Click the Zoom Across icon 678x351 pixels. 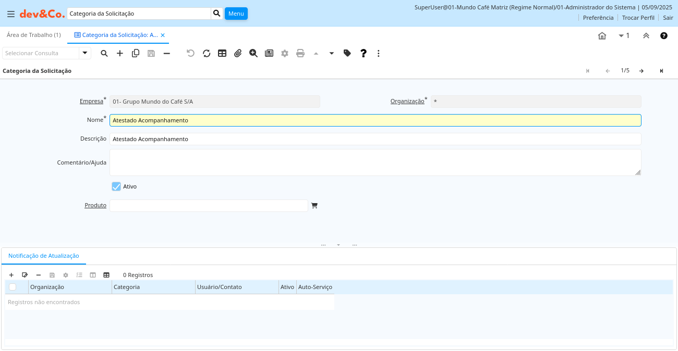click(x=253, y=53)
